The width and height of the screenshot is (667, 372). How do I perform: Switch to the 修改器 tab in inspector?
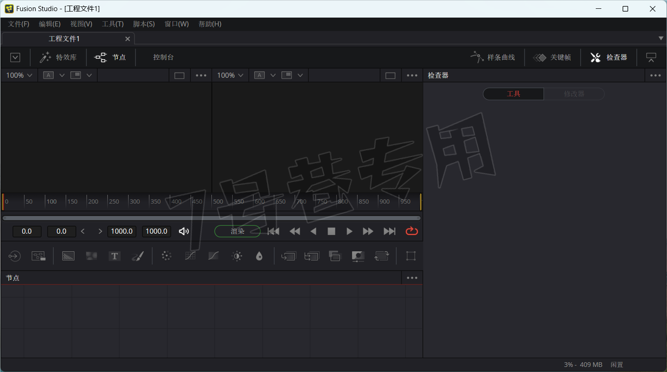[574, 94]
